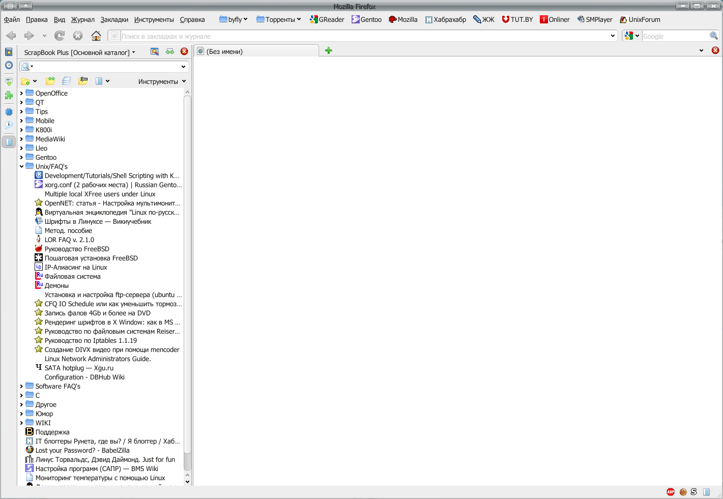This screenshot has height=499, width=723.
Task: Click the ScrapBook search magnifier dropdown
Action: [x=27, y=67]
